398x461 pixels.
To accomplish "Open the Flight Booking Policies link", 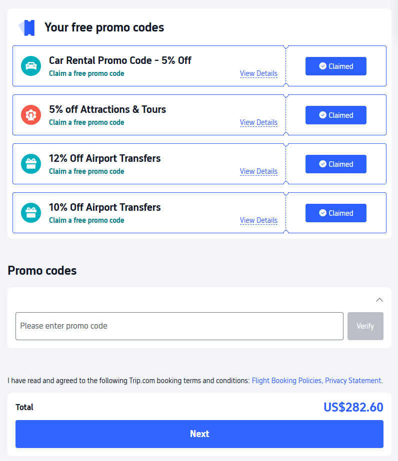I will (286, 381).
